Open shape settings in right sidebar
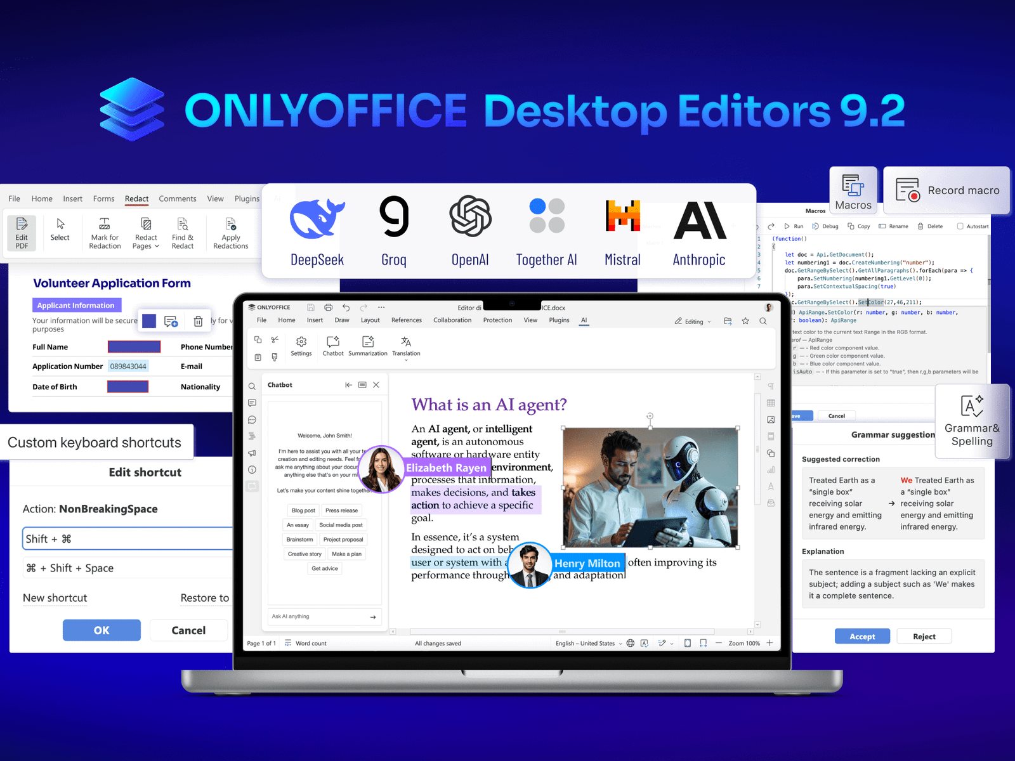1015x761 pixels. tap(771, 453)
